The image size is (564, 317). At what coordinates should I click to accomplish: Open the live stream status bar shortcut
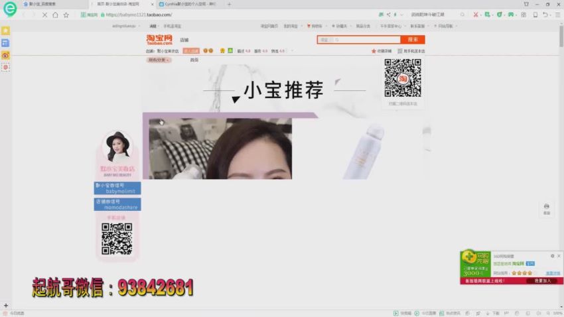[x=425, y=314]
